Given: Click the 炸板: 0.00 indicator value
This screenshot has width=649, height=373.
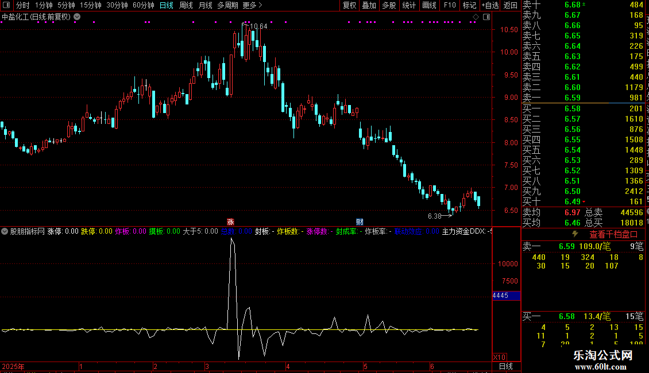Looking at the screenshot, I should pos(130,231).
